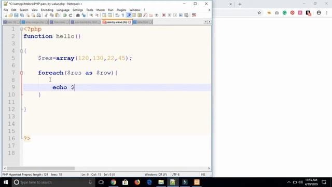Click the Zoom Out toolbar icon
Screen dimensions: 332x187
coord(97,15)
